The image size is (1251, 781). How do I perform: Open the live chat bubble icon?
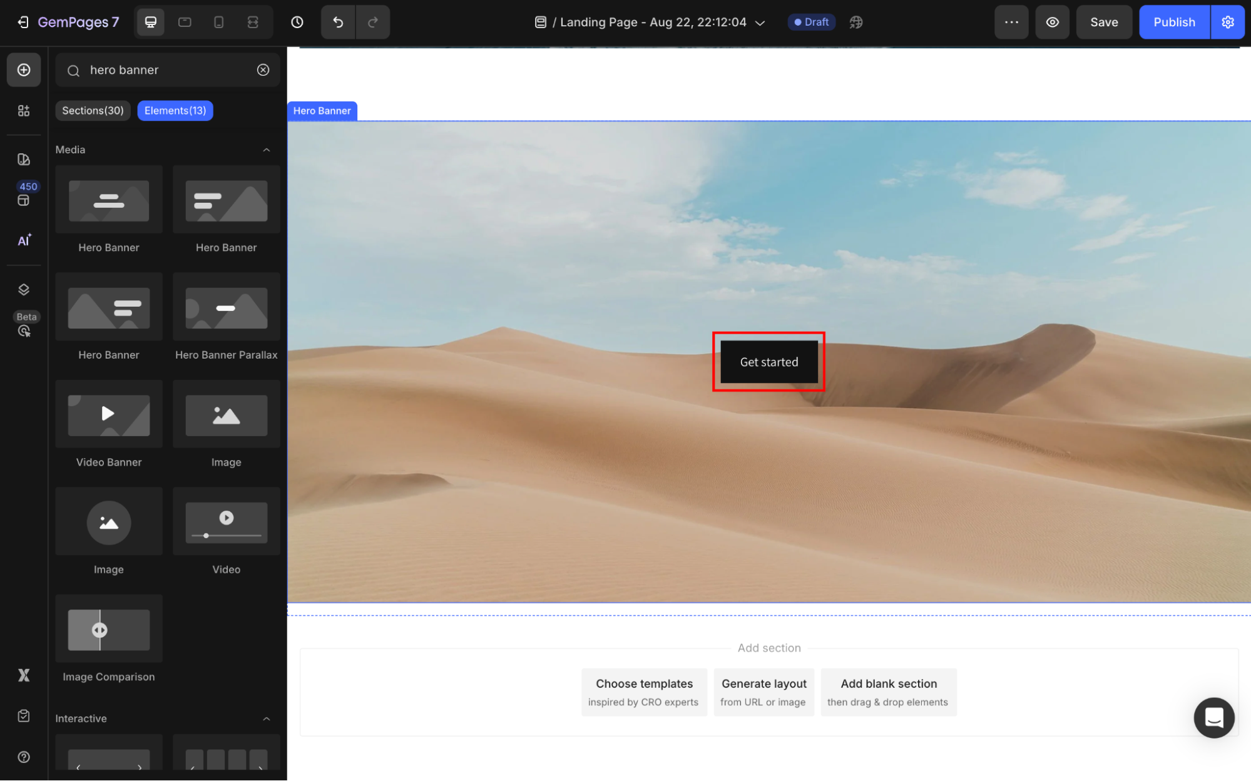pos(1213,717)
